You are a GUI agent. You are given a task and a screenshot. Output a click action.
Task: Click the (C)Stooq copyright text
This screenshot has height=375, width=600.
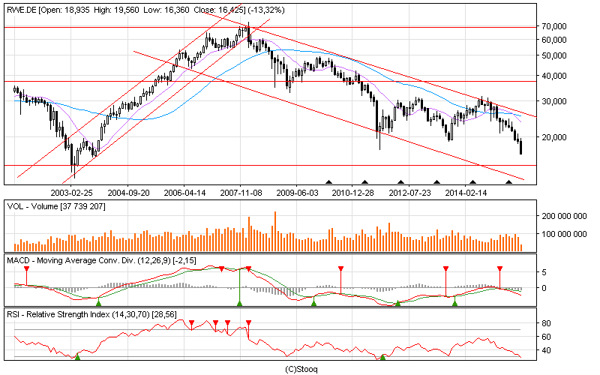301,369
